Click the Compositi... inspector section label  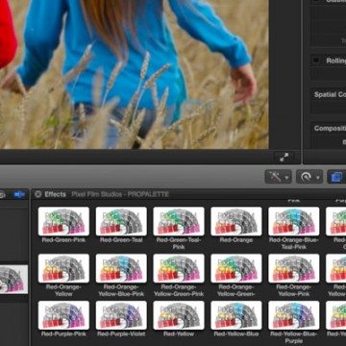pyautogui.click(x=330, y=129)
